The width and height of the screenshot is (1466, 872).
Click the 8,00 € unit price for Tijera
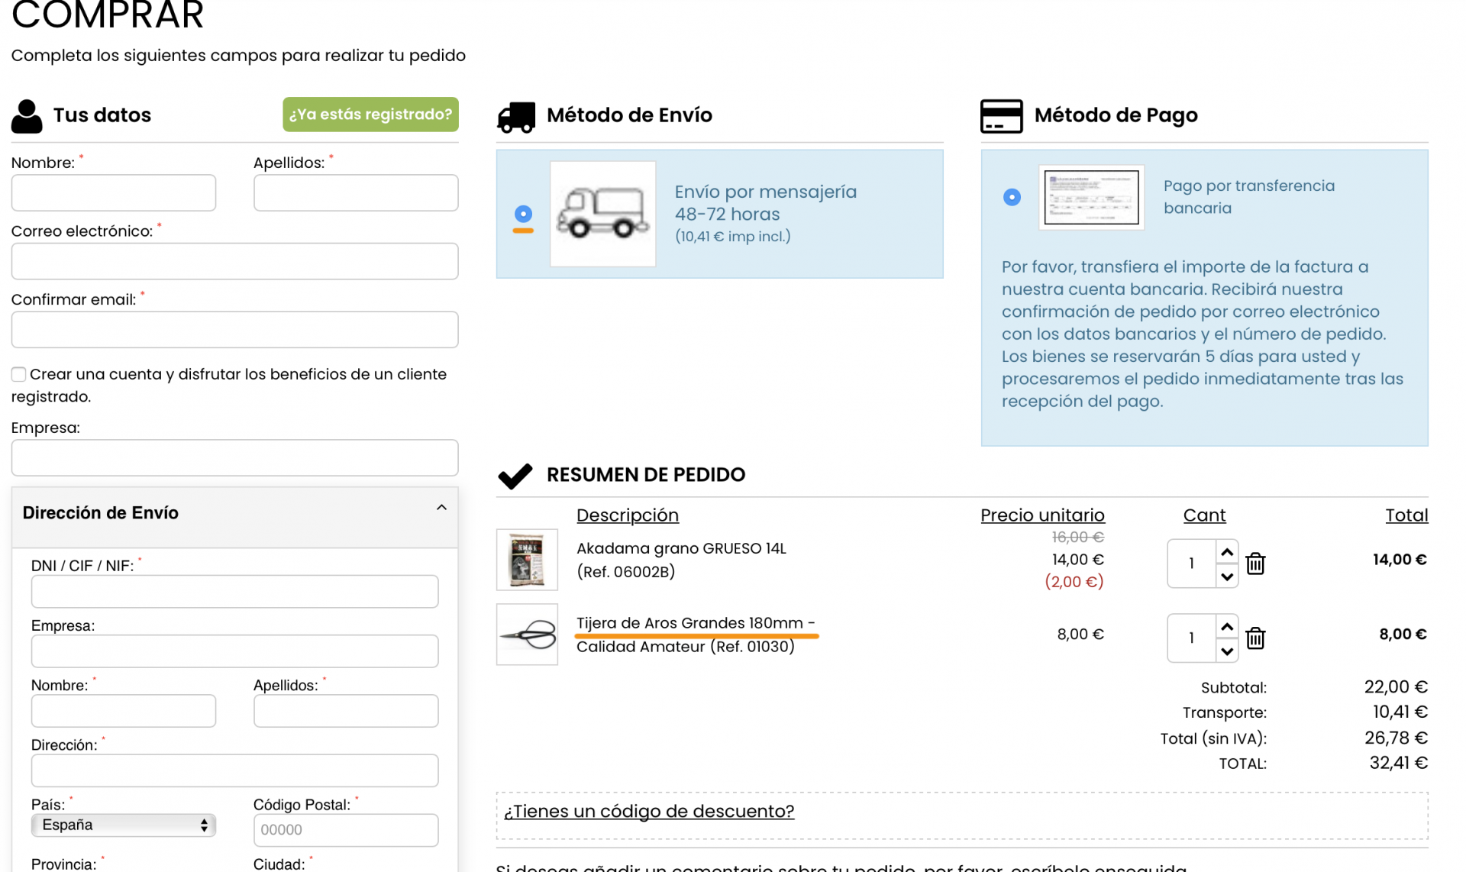point(1080,634)
